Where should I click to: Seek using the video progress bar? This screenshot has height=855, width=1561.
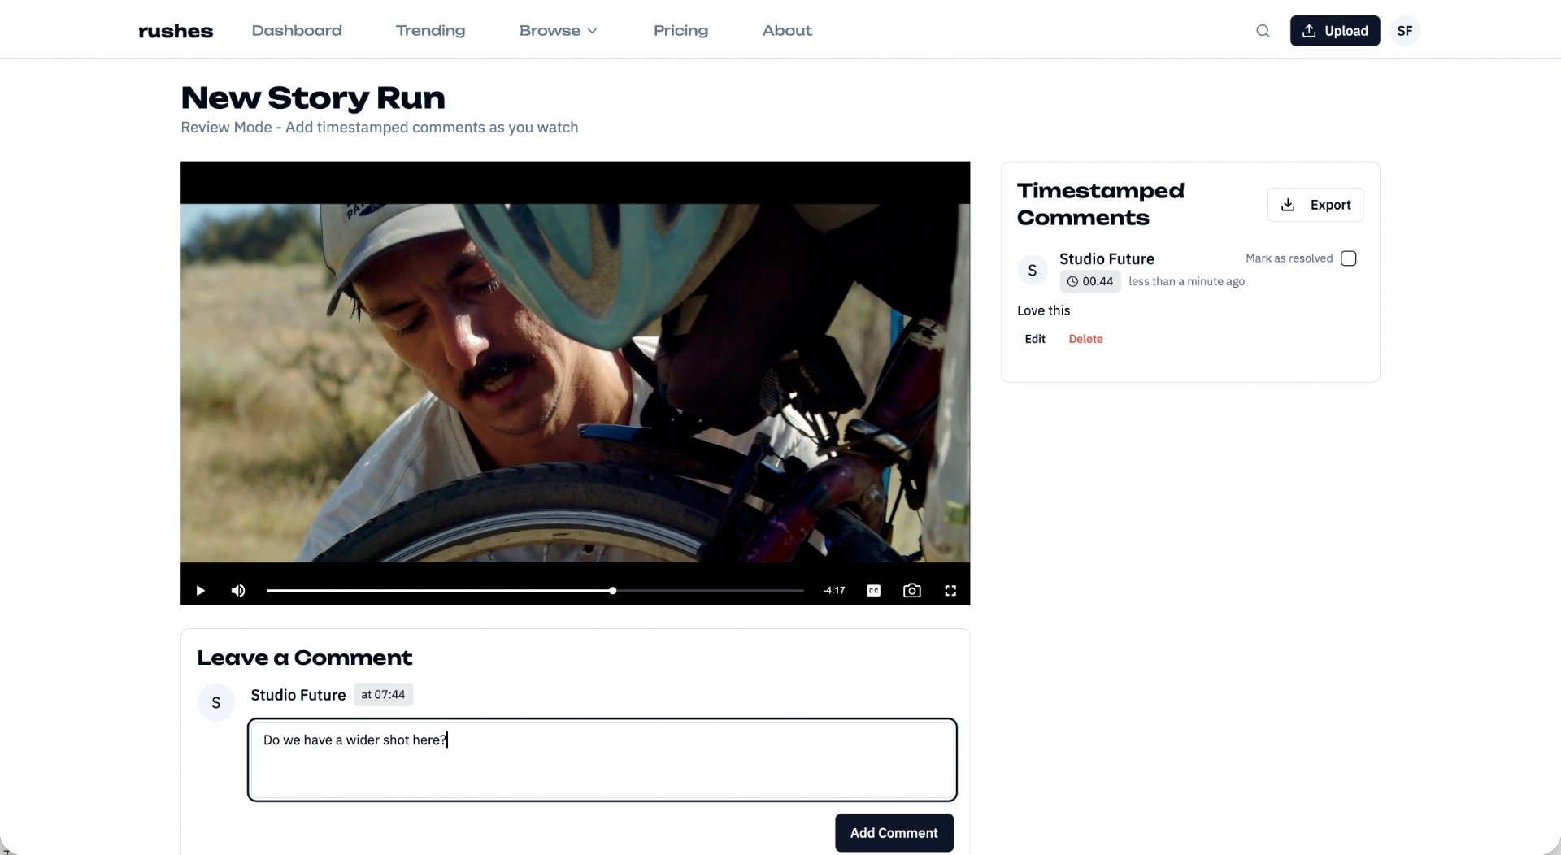pyautogui.click(x=535, y=591)
